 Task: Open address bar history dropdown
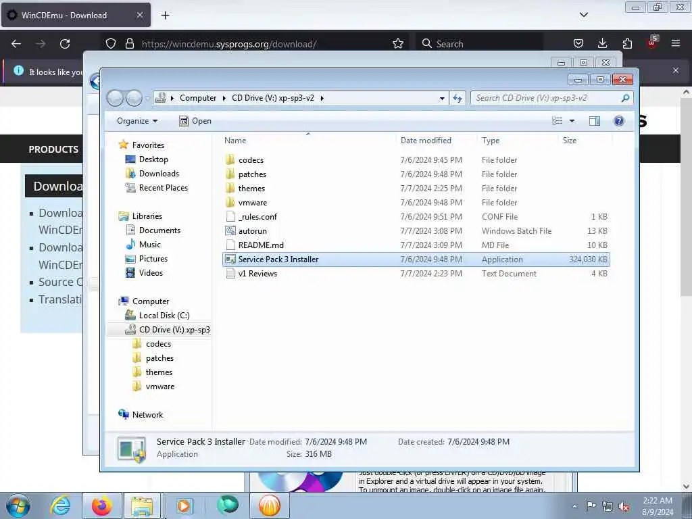pyautogui.click(x=442, y=98)
